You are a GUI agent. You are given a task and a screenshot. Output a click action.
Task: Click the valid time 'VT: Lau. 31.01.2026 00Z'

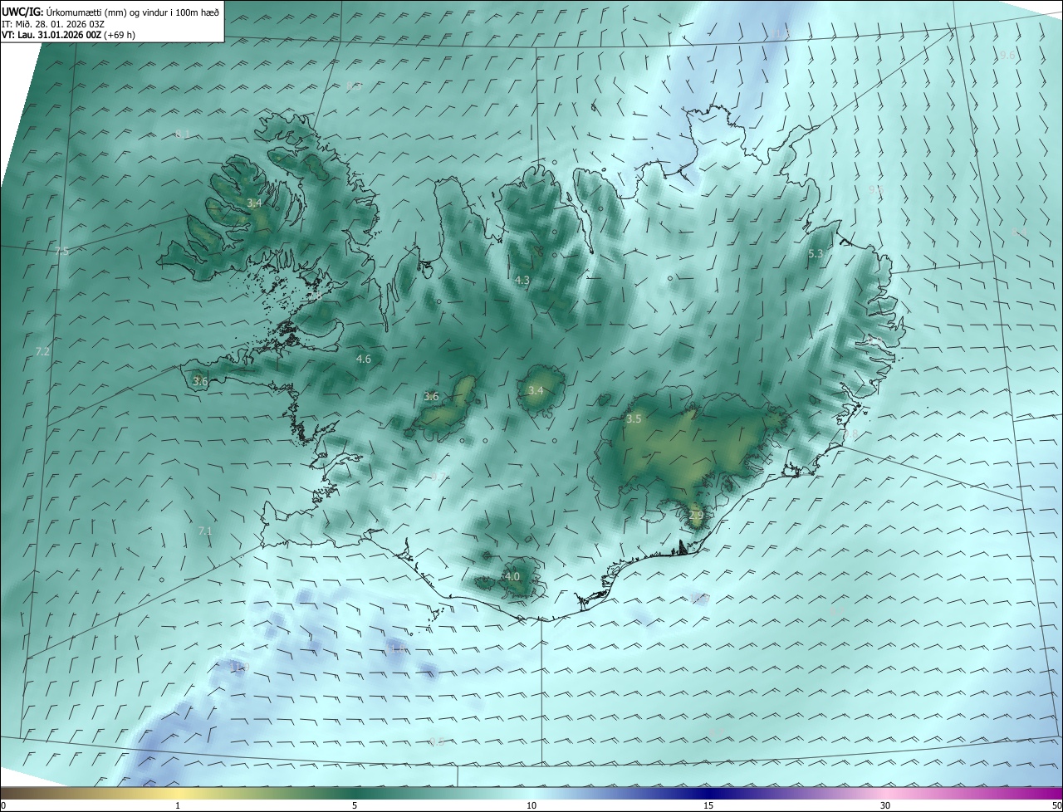(51, 35)
